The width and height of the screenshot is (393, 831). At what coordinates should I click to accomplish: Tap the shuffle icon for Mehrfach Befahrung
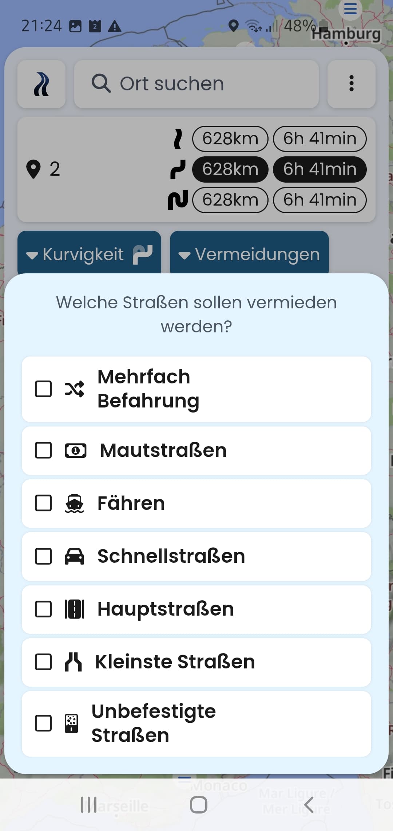(74, 389)
